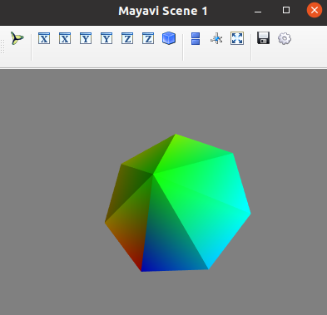Open scene settings with gear icon
The image size is (327, 315).
pyautogui.click(x=285, y=38)
